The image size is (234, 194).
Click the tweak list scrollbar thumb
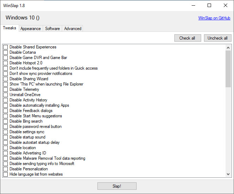coord(228,69)
